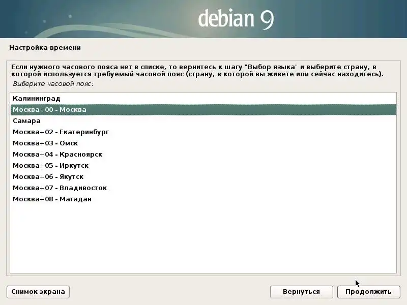Go back with the Вернуться button
Screen dimensions: 407x305
tap(301, 292)
